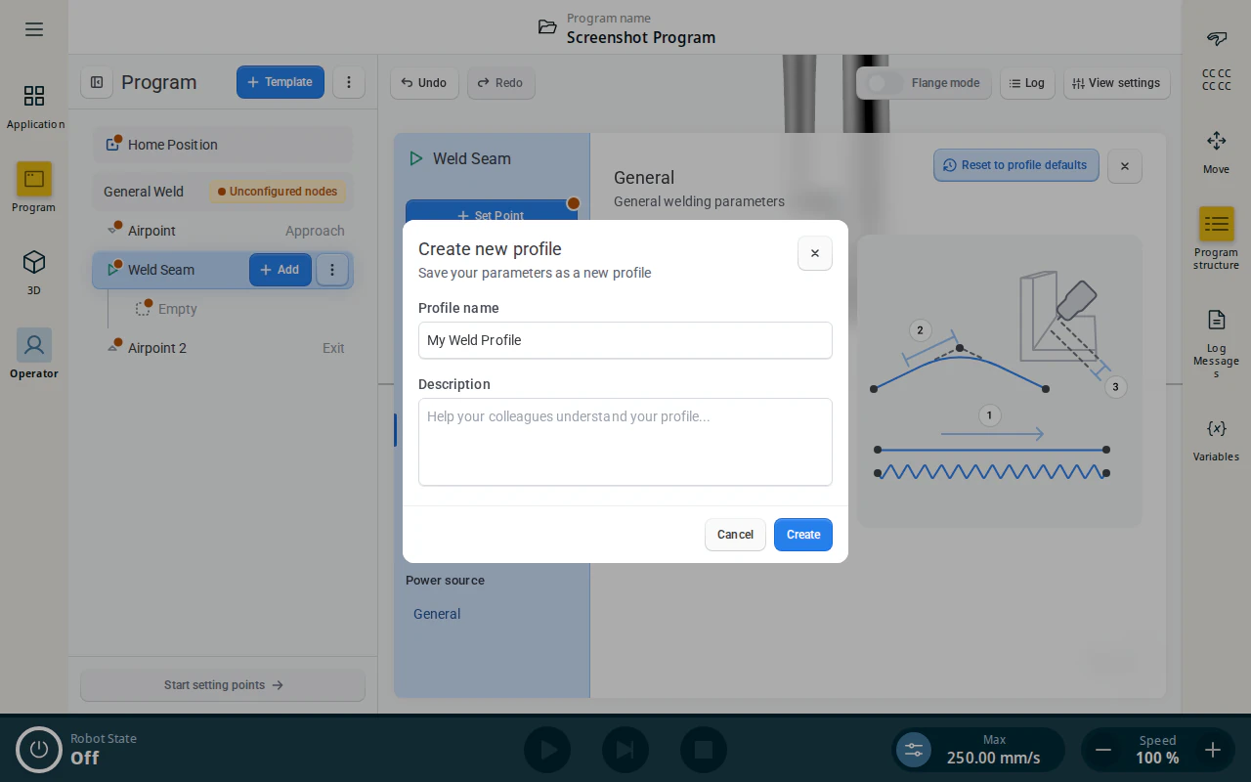The height and width of the screenshot is (782, 1251).
Task: Open Program panel three-dot options
Action: point(349,82)
